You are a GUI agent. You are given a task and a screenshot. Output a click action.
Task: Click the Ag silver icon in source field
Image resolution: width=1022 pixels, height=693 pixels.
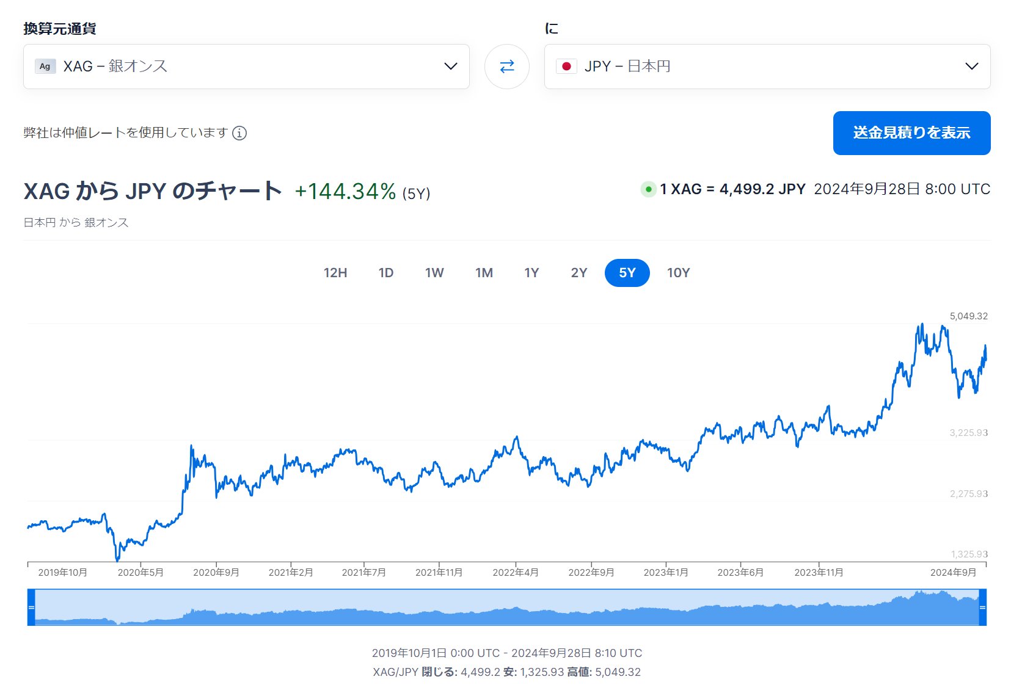[x=45, y=67]
